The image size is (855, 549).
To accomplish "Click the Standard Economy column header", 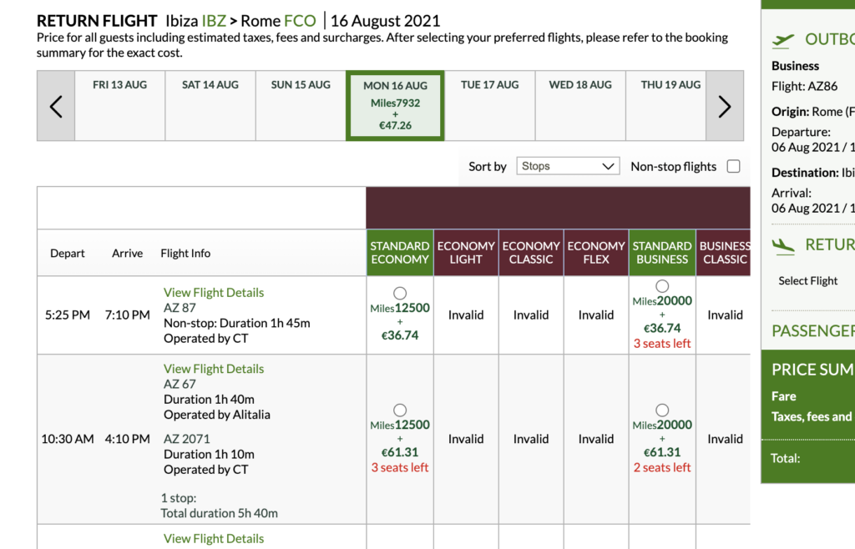I will 400,253.
